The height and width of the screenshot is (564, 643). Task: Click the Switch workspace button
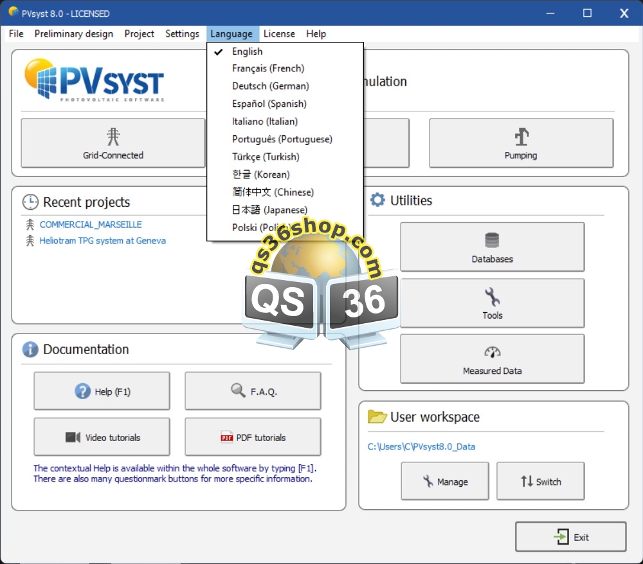(x=541, y=481)
